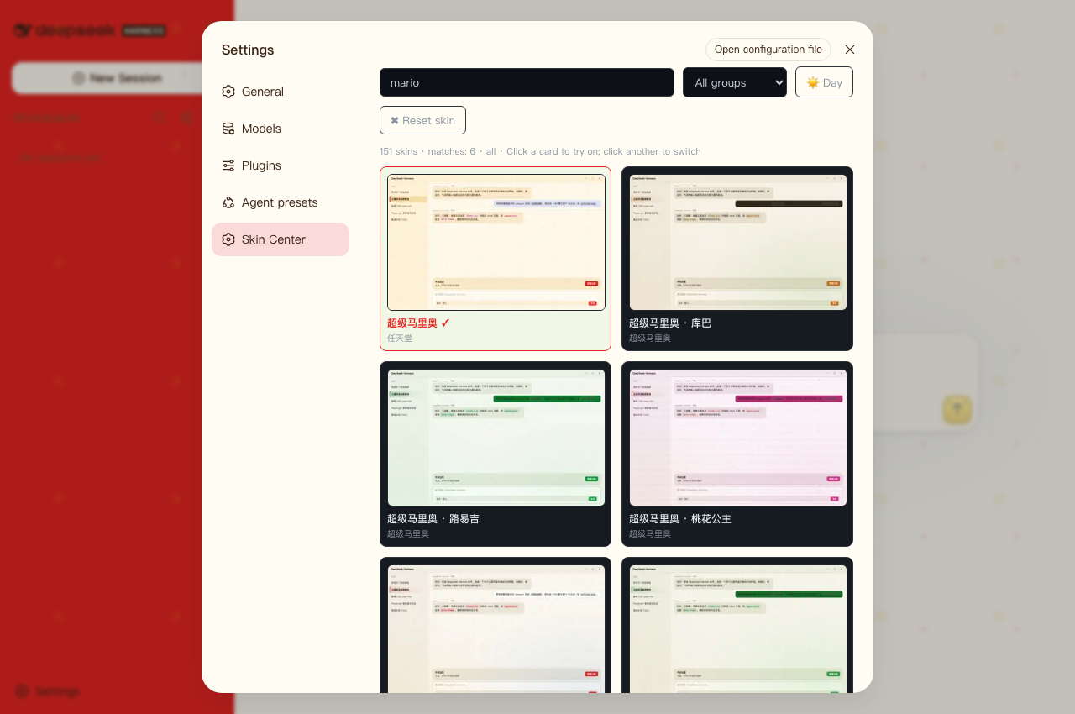
Task: Pick the cut-off skin card below 桃花公主
Action: [x=737, y=625]
